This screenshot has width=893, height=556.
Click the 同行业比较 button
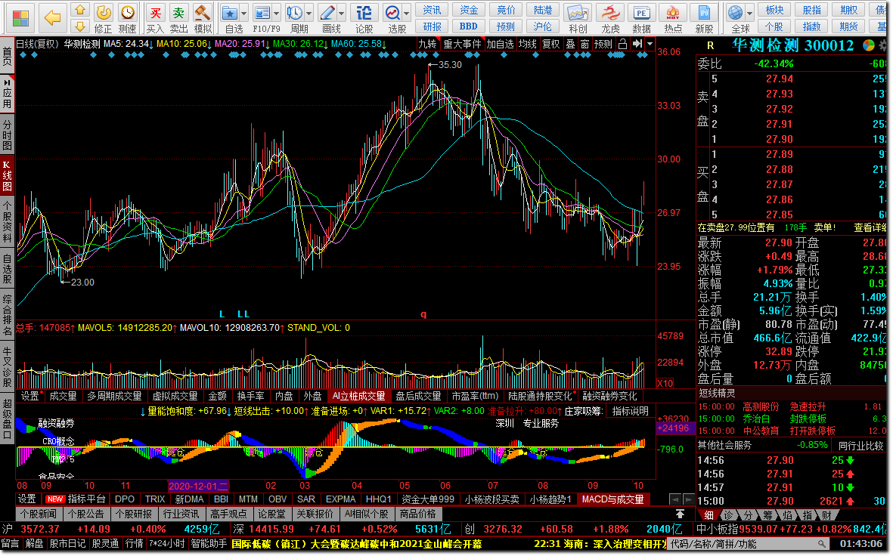(860, 445)
